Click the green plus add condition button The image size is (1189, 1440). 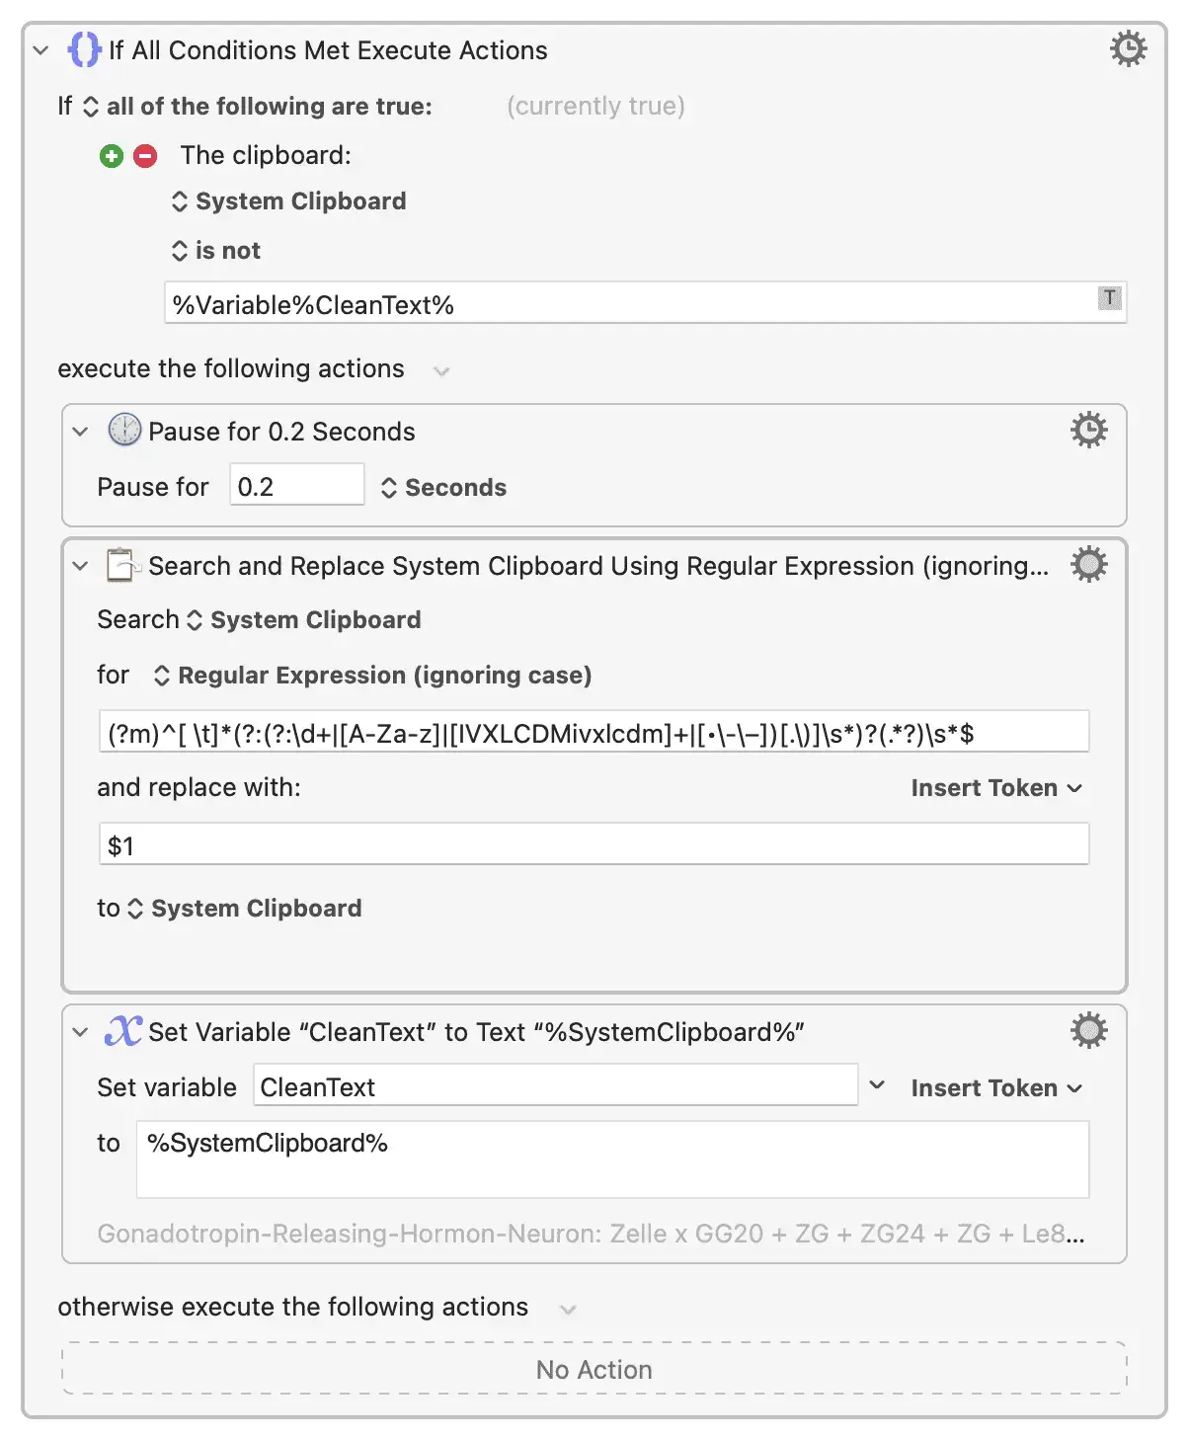coord(112,156)
